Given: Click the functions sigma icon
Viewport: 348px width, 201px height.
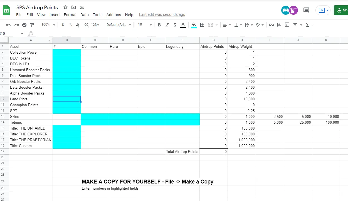Looking at the screenshot, I should click(x=307, y=25).
